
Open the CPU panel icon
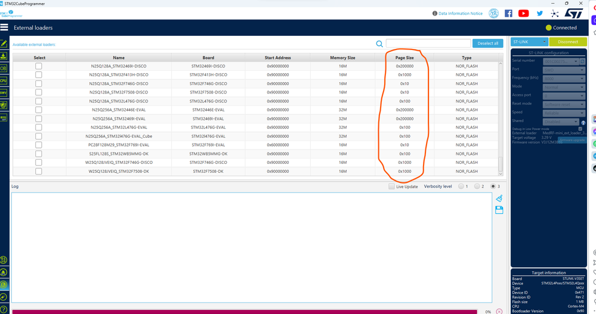[4, 80]
